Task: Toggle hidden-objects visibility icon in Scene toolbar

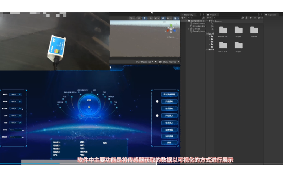Action: [x=163, y=18]
